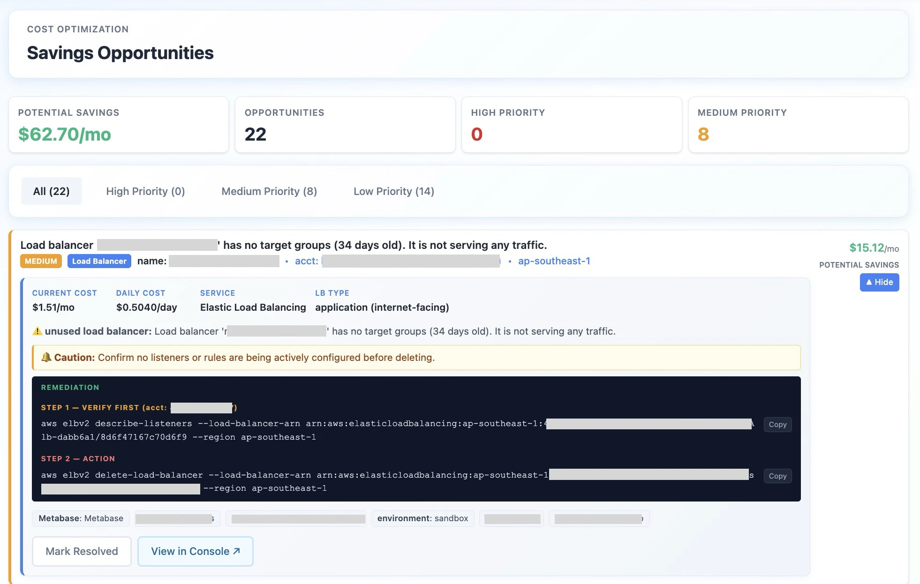This screenshot has width=920, height=584.
Task: Copy the describe-listeners command
Action: 777,425
